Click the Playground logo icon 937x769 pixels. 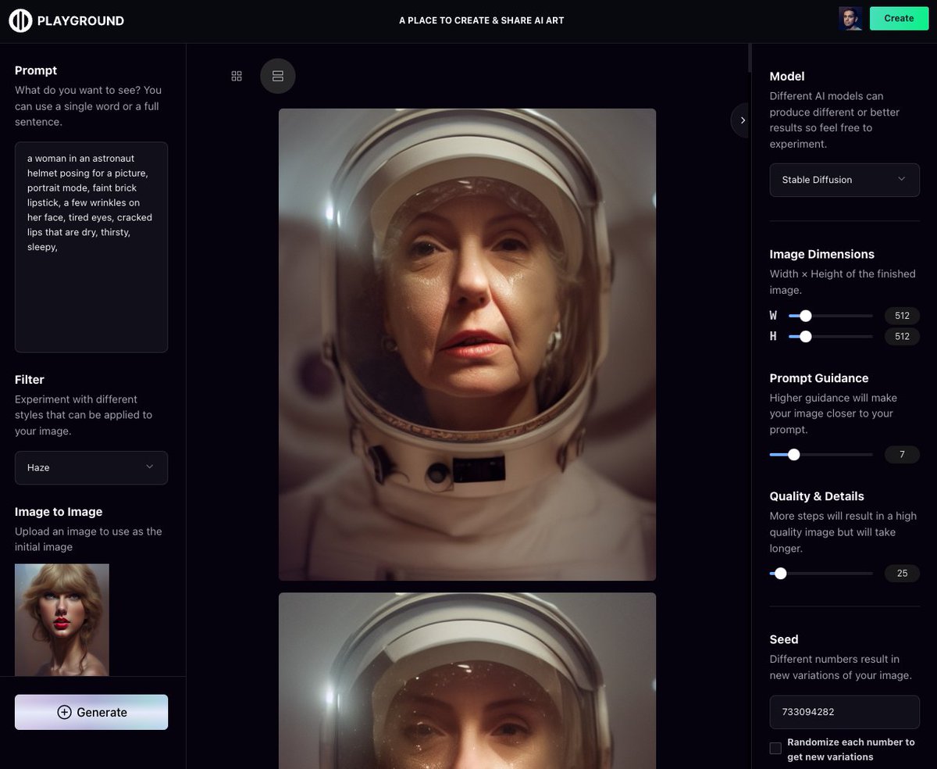(20, 20)
